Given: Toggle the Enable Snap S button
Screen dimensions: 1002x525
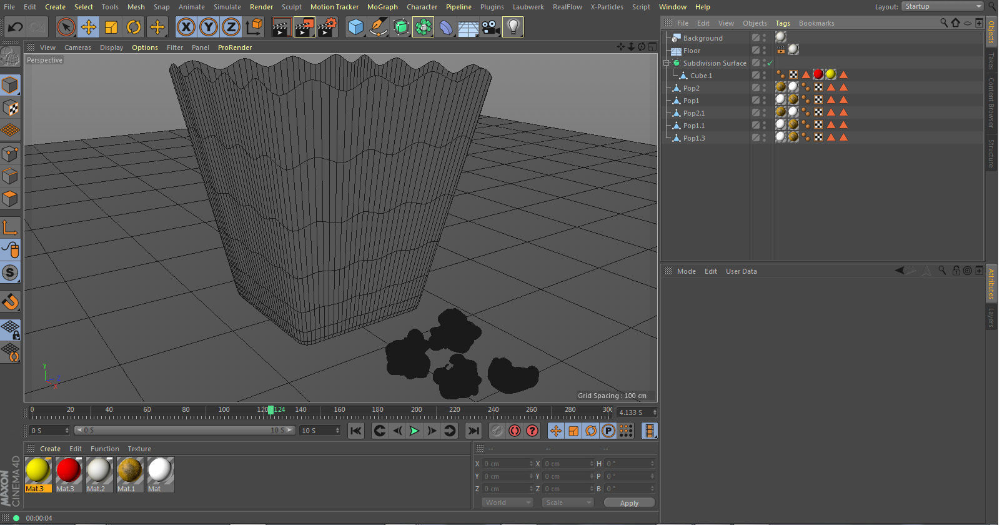Looking at the screenshot, I should click(11, 272).
